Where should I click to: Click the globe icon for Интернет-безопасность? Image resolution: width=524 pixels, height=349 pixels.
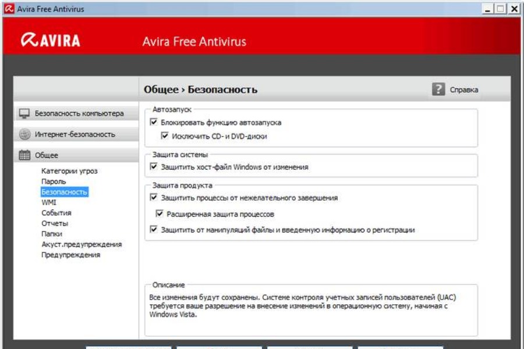24,134
